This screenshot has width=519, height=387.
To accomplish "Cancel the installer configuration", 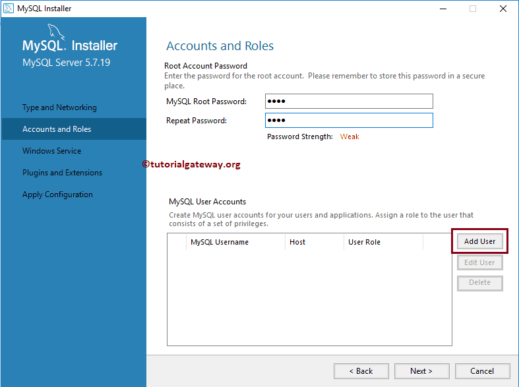I will (482, 371).
